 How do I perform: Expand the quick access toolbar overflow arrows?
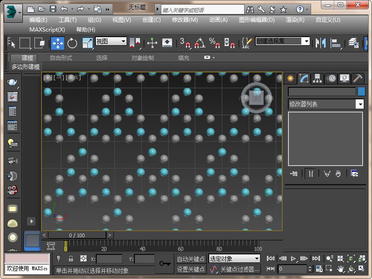click(108, 9)
